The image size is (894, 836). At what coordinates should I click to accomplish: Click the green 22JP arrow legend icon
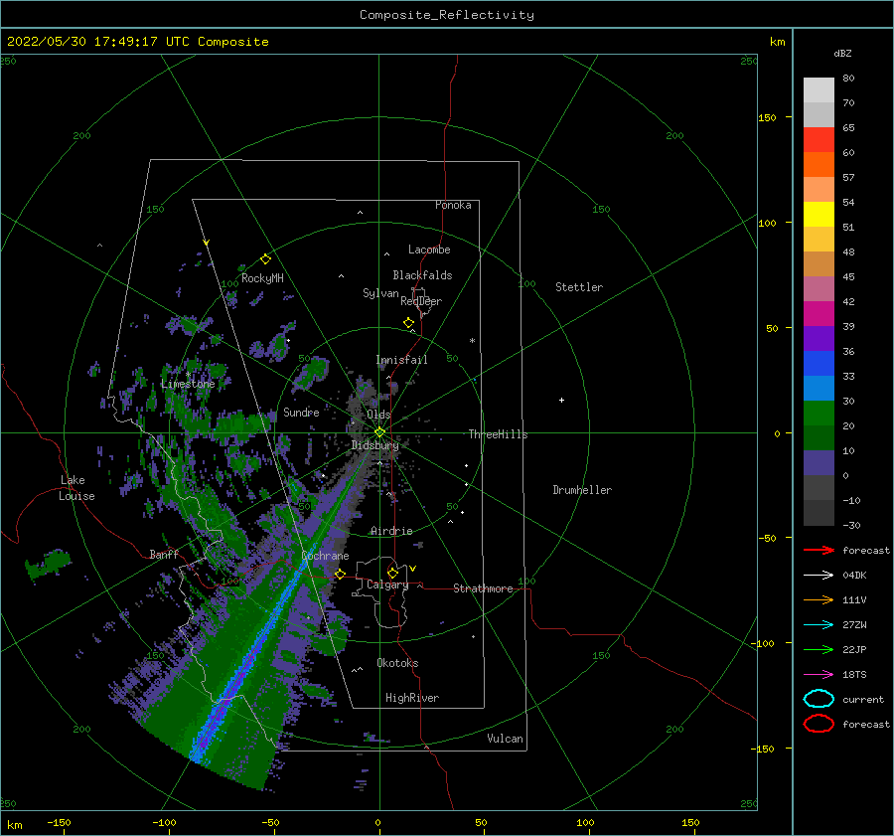[819, 649]
